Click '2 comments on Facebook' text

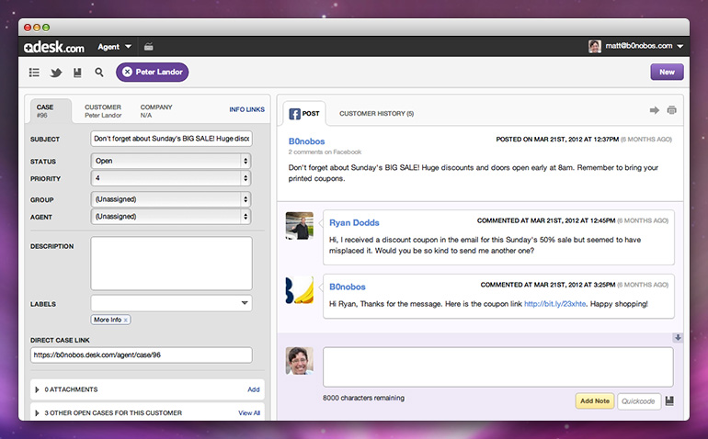coord(325,152)
